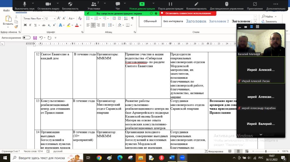Enable Focus mode (Фокусировка)

[x=214, y=151]
